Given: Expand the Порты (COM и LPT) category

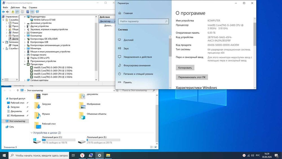Looking at the screenshot, I should pos(25,58).
